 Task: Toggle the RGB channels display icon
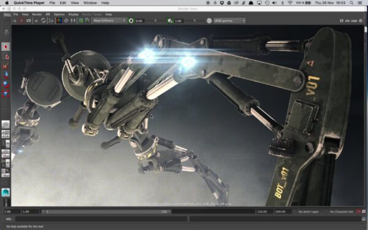(x=59, y=21)
